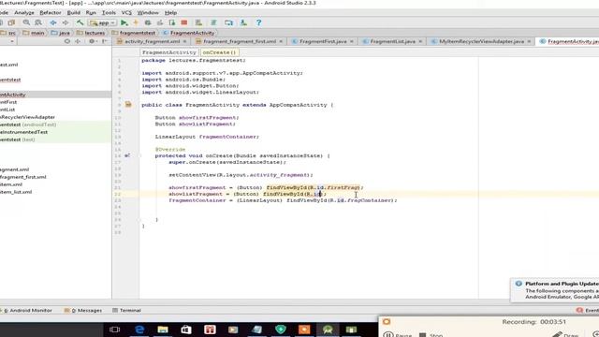Open Microsoft Store from the taskbar
This screenshot has width=599, height=337.
click(186, 330)
